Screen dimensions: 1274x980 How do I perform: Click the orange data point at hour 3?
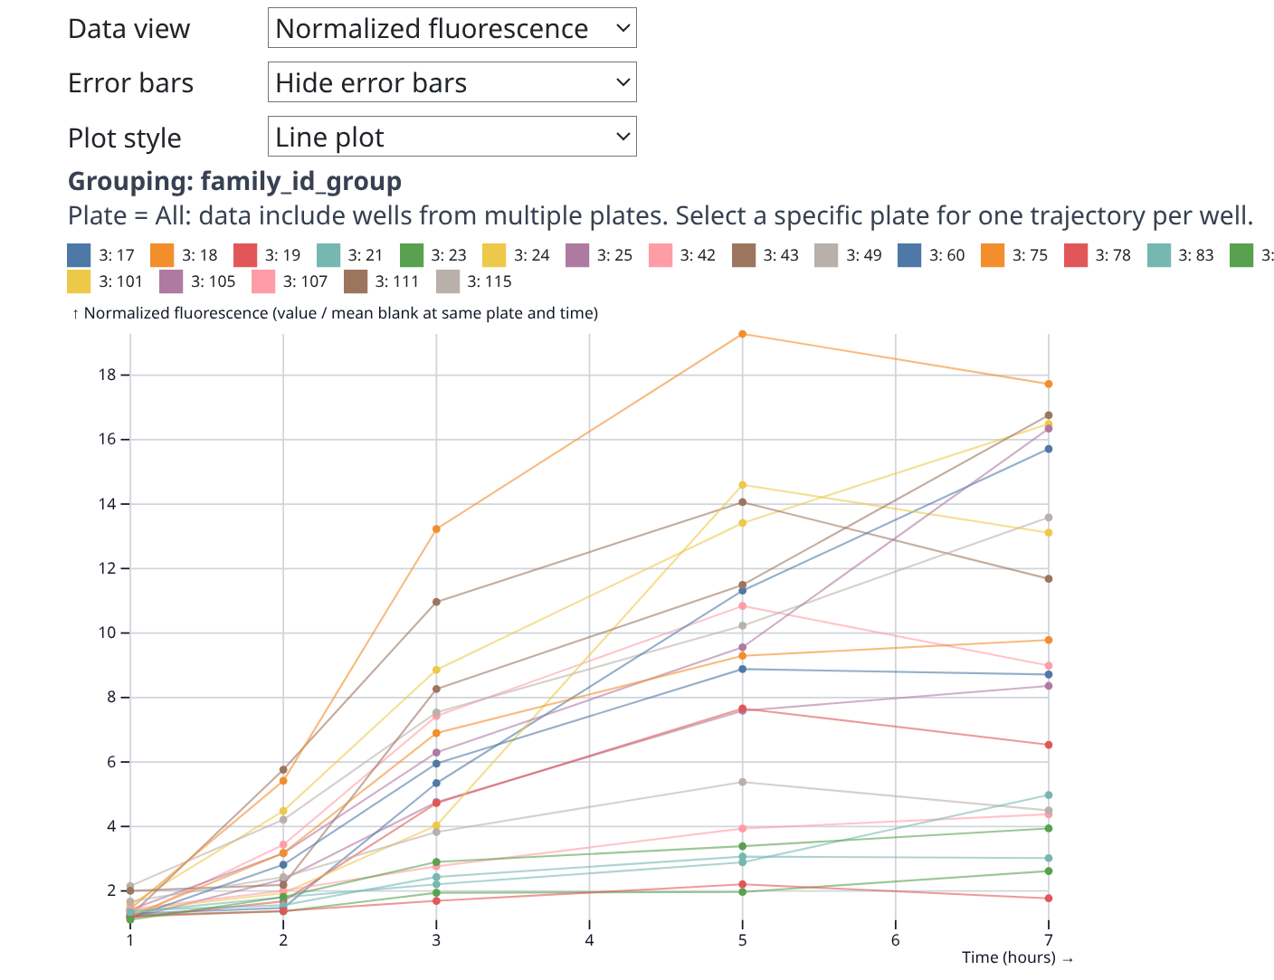pyautogui.click(x=436, y=528)
